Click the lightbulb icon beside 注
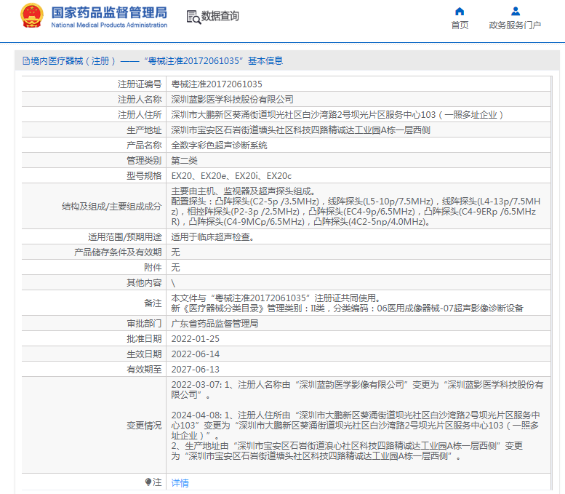Viewport: 565px width, 494px height. [x=148, y=482]
